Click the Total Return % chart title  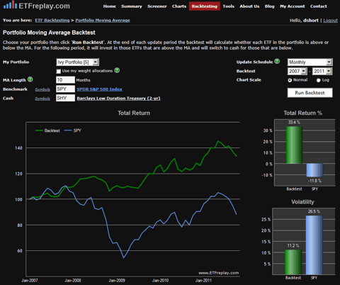[302, 113]
